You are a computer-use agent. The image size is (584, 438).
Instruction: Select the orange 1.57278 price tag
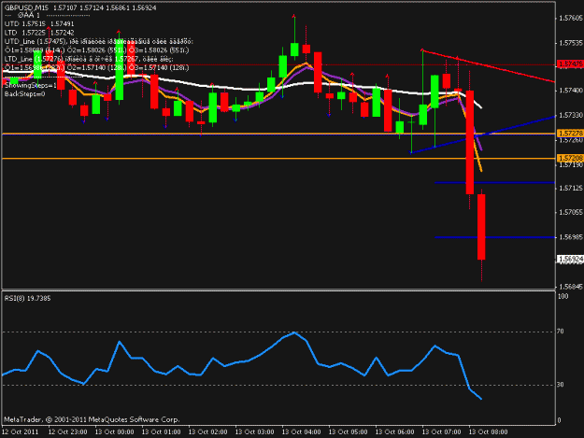click(x=570, y=133)
